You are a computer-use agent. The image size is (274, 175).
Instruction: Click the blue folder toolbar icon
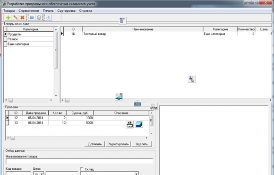32,17
